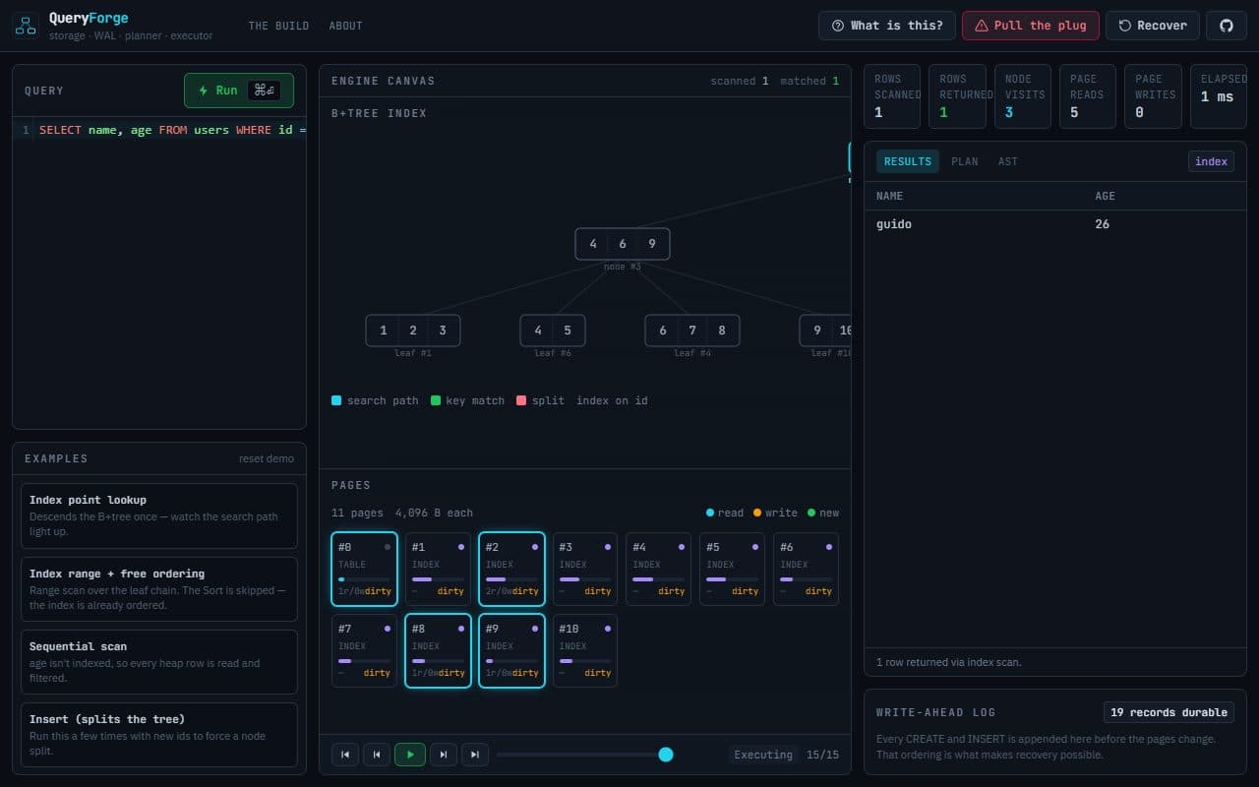
Task: Switch to the AST tab
Action: pyautogui.click(x=1008, y=161)
